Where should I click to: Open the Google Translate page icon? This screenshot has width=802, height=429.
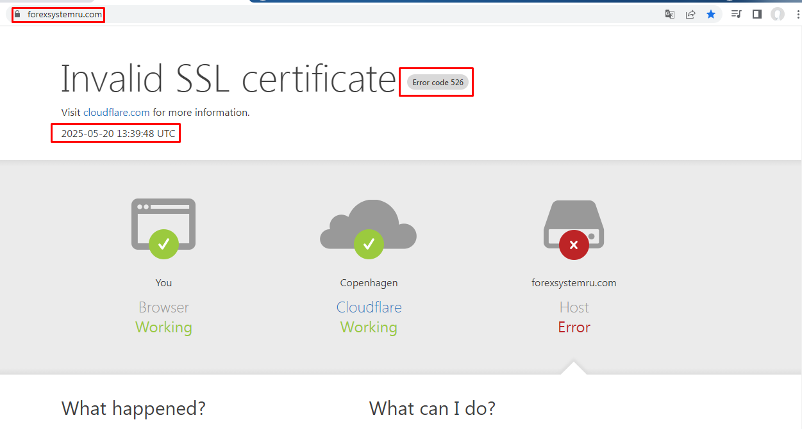coord(669,14)
